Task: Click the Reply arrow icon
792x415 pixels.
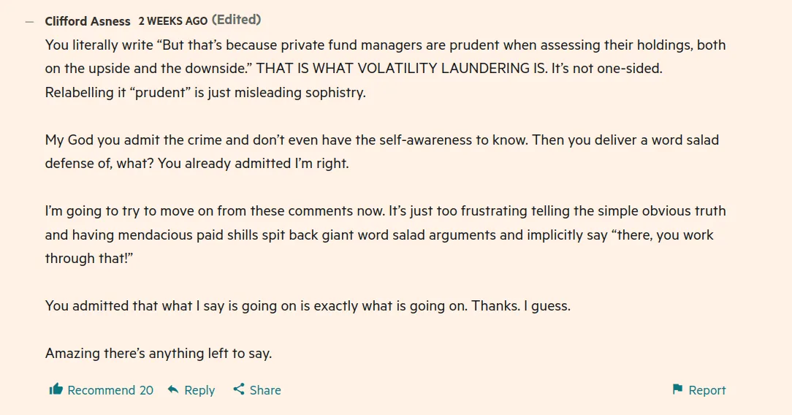Action: point(173,389)
